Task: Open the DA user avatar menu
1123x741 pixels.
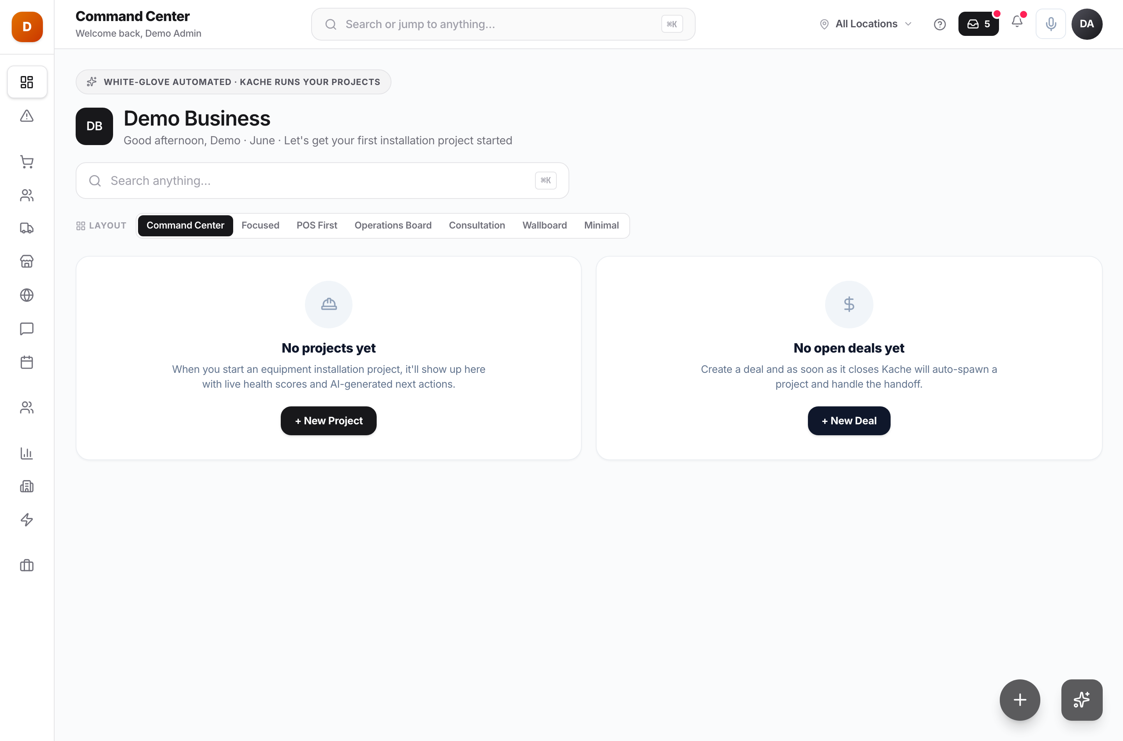Action: click(1087, 24)
